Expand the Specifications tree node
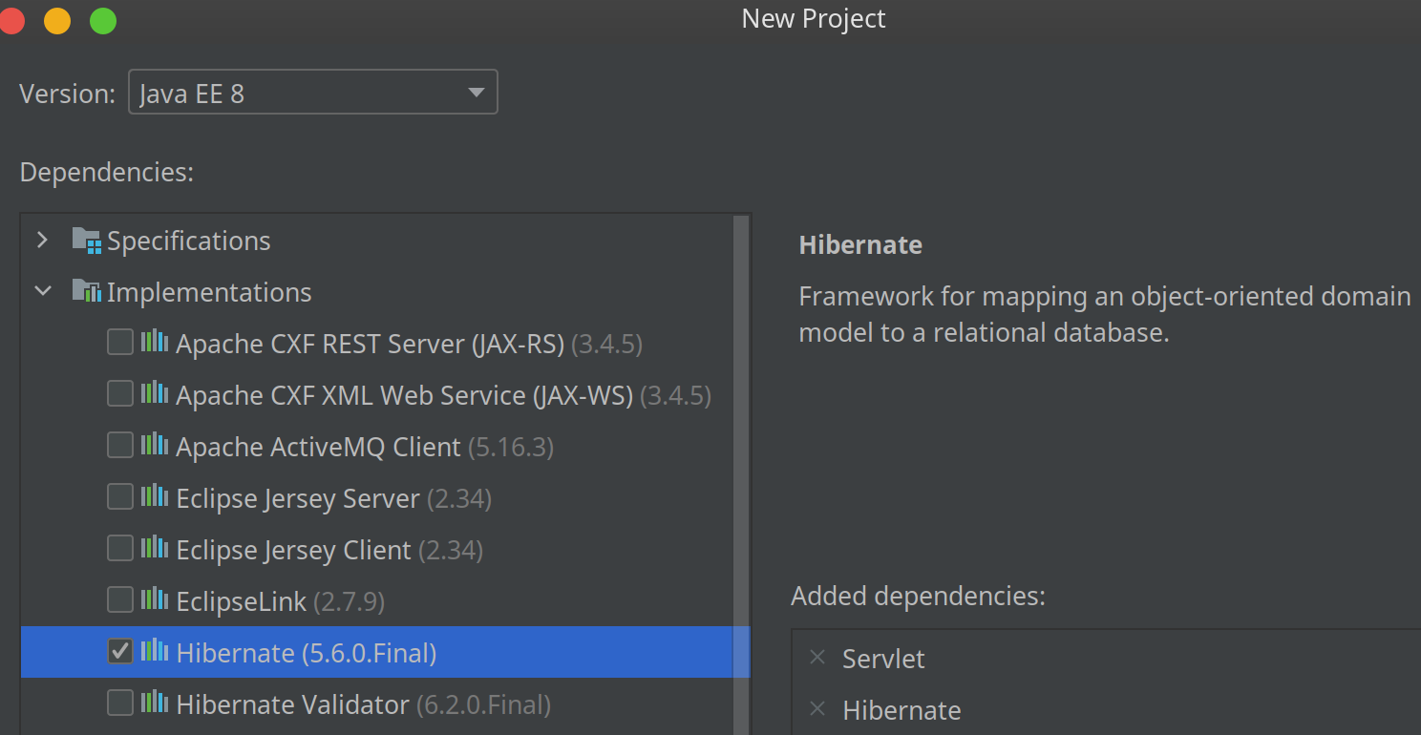 (x=42, y=241)
